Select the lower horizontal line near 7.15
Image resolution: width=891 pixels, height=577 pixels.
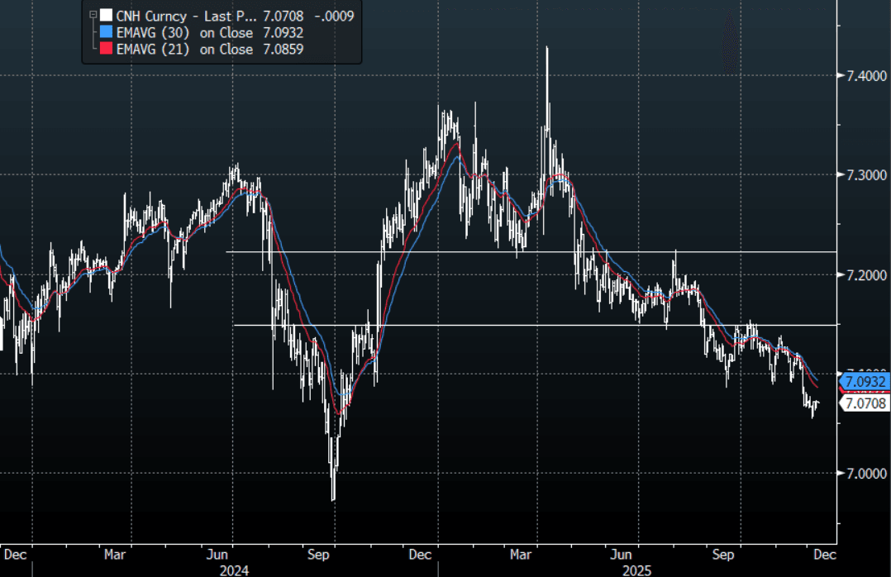pos(529,325)
